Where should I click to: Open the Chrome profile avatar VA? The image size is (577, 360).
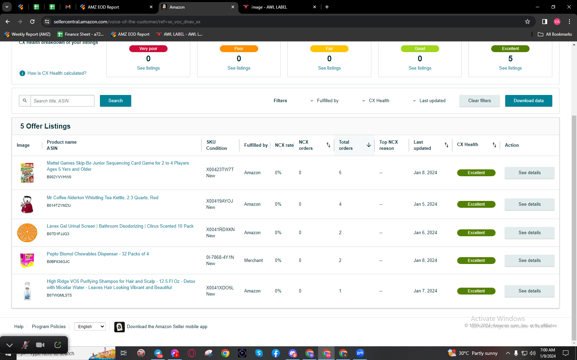[557, 22]
